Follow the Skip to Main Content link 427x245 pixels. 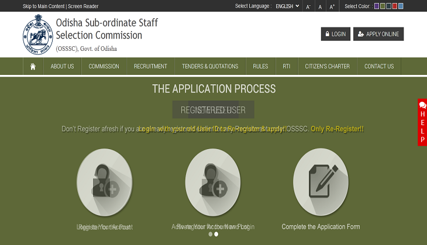pos(43,6)
